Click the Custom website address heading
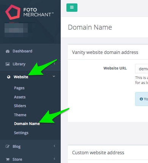 (98, 153)
